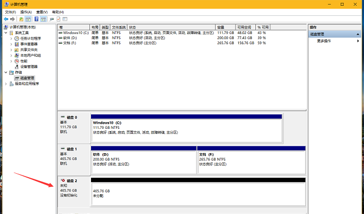364x214 pixels.
Task: Toggle the show/hide action pane icon
Action: point(43,19)
